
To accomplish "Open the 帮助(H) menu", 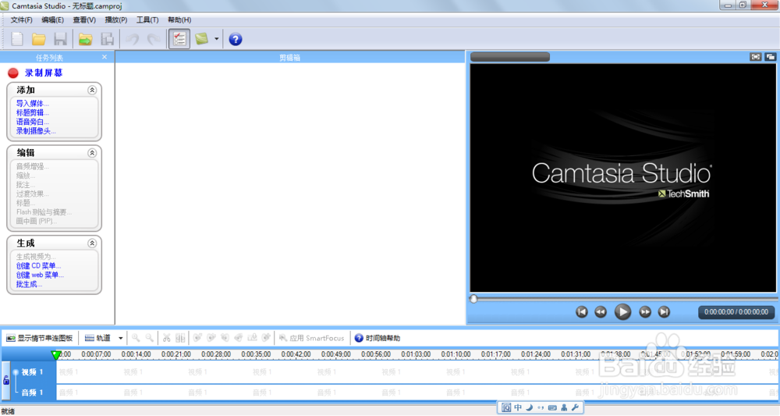I will tap(179, 20).
